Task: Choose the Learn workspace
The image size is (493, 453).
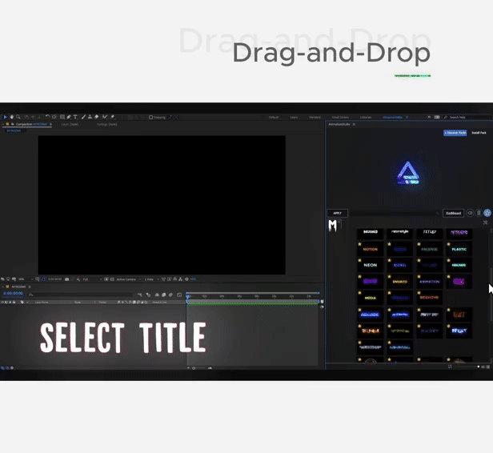Action: click(x=294, y=118)
